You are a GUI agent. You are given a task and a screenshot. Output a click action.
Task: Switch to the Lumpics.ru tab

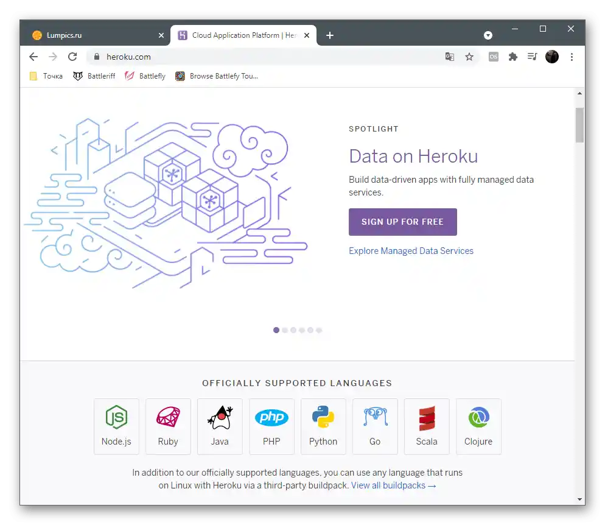96,35
